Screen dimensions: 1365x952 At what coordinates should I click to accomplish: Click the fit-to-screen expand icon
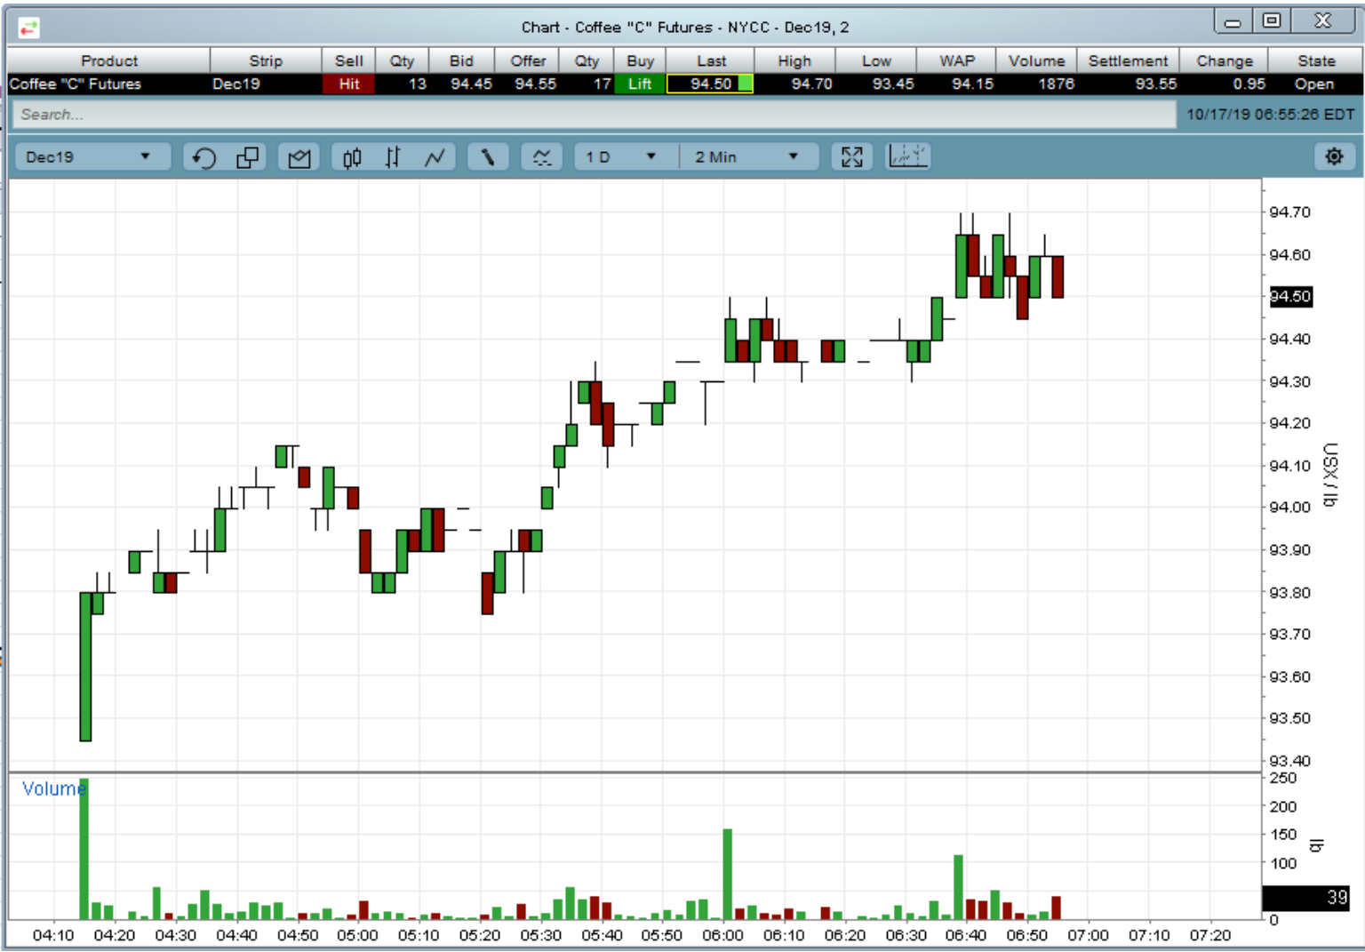[x=852, y=157]
